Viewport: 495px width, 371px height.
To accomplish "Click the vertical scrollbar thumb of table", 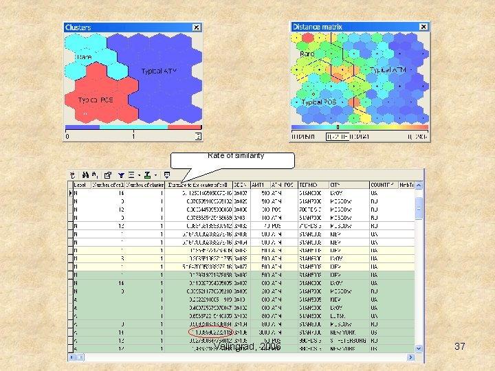I will tap(419, 208).
